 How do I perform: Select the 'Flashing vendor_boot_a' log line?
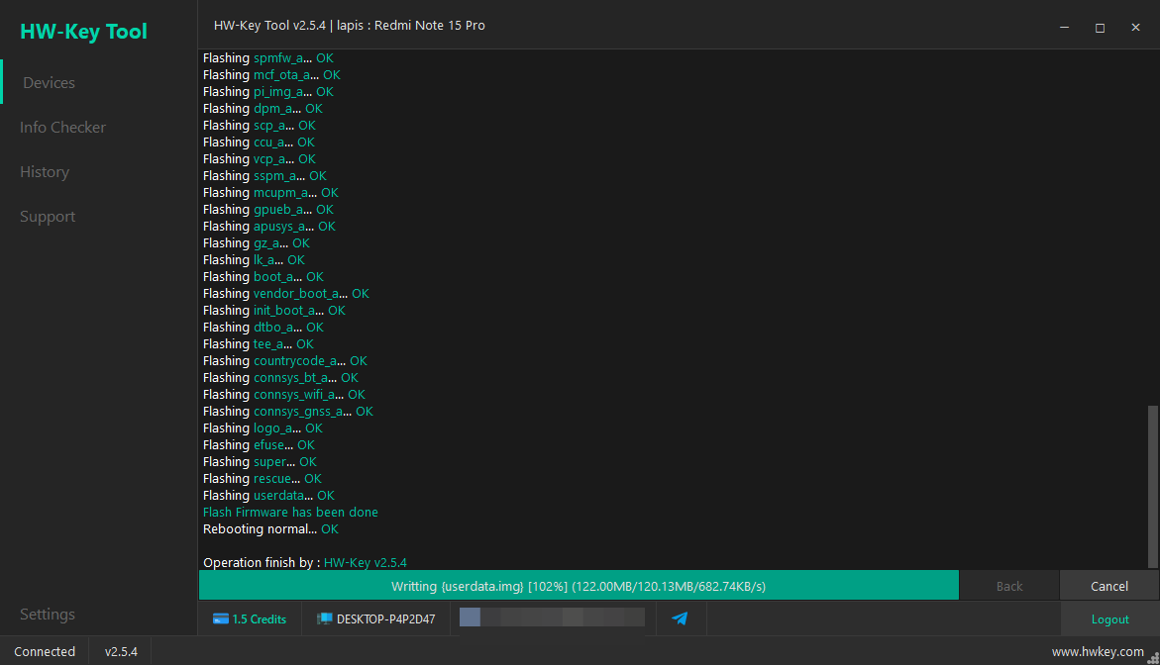[286, 293]
